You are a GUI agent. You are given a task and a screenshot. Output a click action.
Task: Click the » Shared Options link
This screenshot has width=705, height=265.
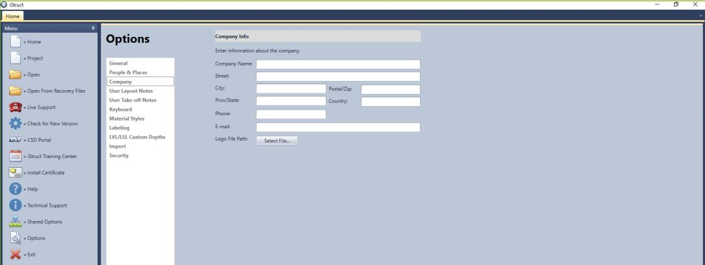click(43, 222)
